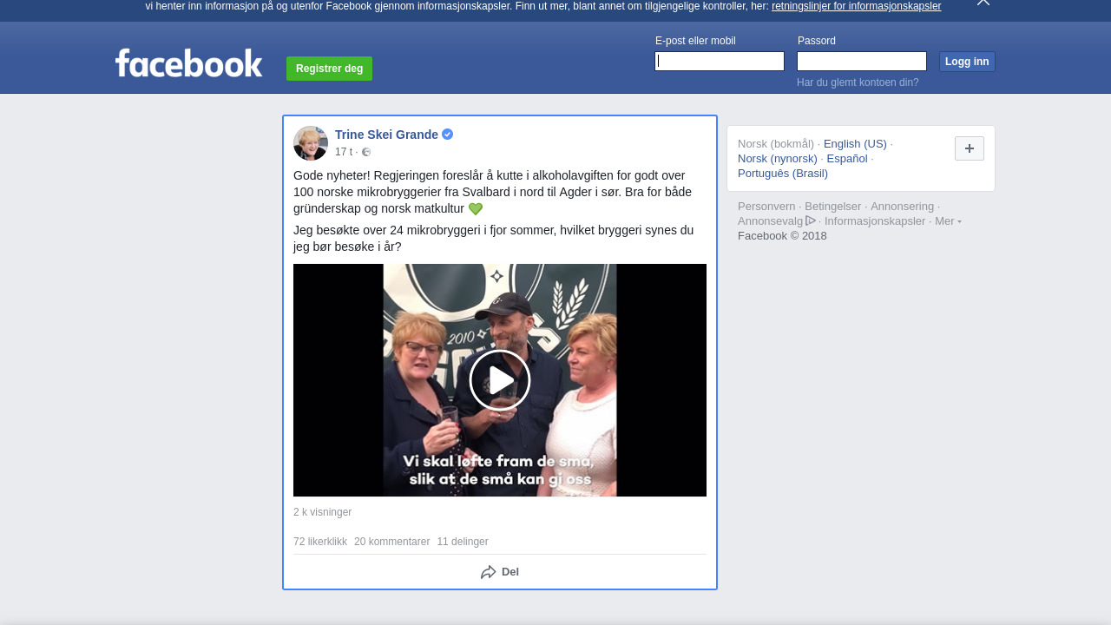Open the 20 kommentarer link
The width and height of the screenshot is (1111, 625).
click(x=391, y=542)
